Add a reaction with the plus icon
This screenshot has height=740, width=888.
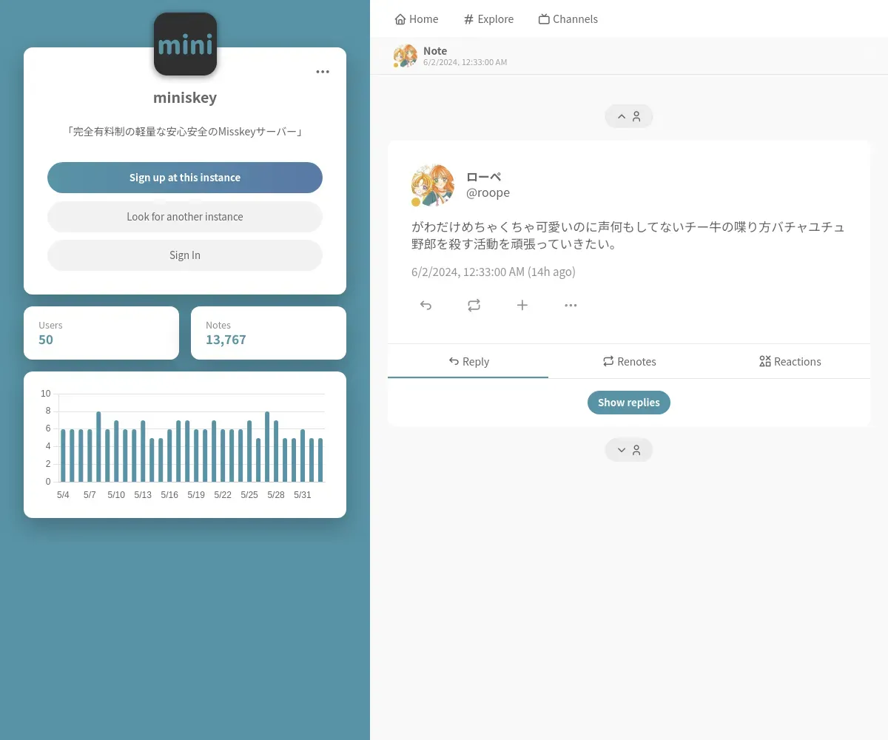pos(522,305)
